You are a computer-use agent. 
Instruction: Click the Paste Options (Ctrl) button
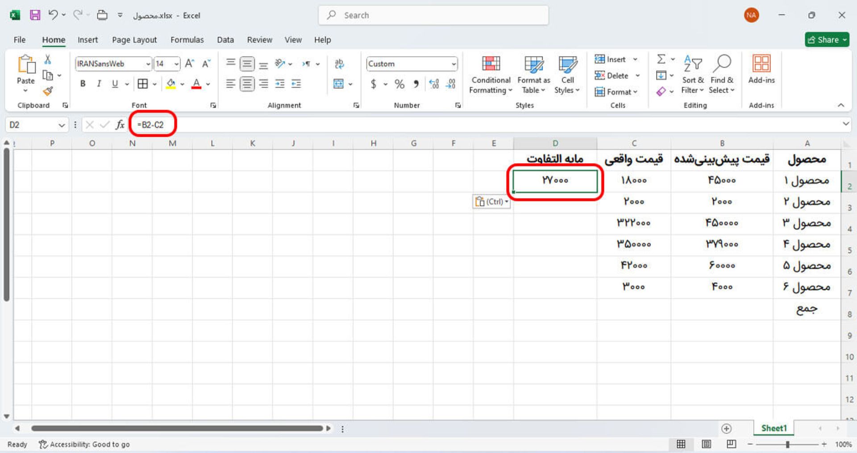491,202
